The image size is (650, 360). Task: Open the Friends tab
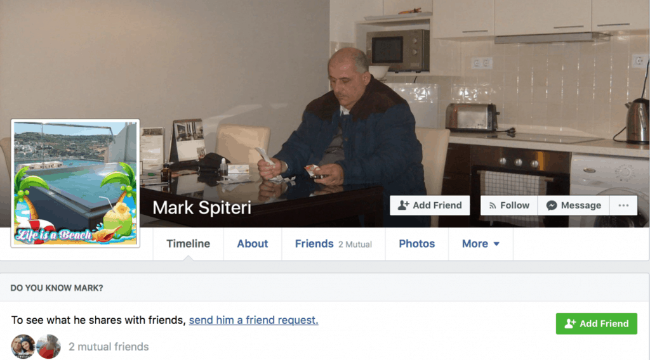click(x=314, y=244)
